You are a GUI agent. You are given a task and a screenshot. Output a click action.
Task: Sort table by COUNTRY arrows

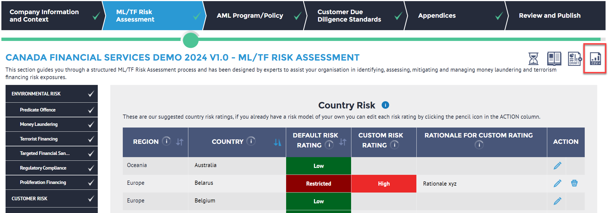point(277,142)
